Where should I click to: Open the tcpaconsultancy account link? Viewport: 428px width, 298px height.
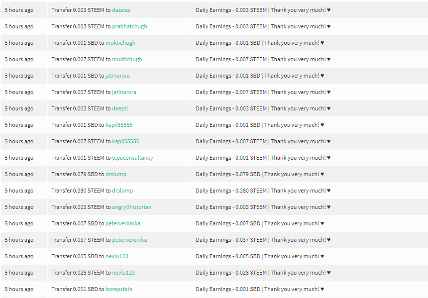click(133, 158)
